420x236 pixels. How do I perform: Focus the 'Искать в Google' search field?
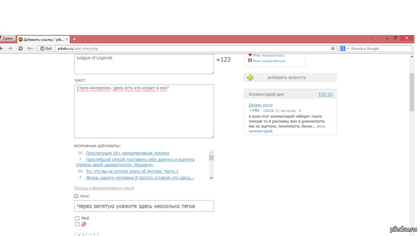click(x=381, y=49)
